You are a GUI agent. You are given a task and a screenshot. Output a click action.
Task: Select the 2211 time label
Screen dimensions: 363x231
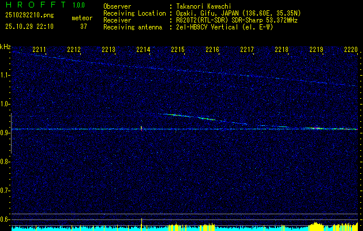[40, 50]
